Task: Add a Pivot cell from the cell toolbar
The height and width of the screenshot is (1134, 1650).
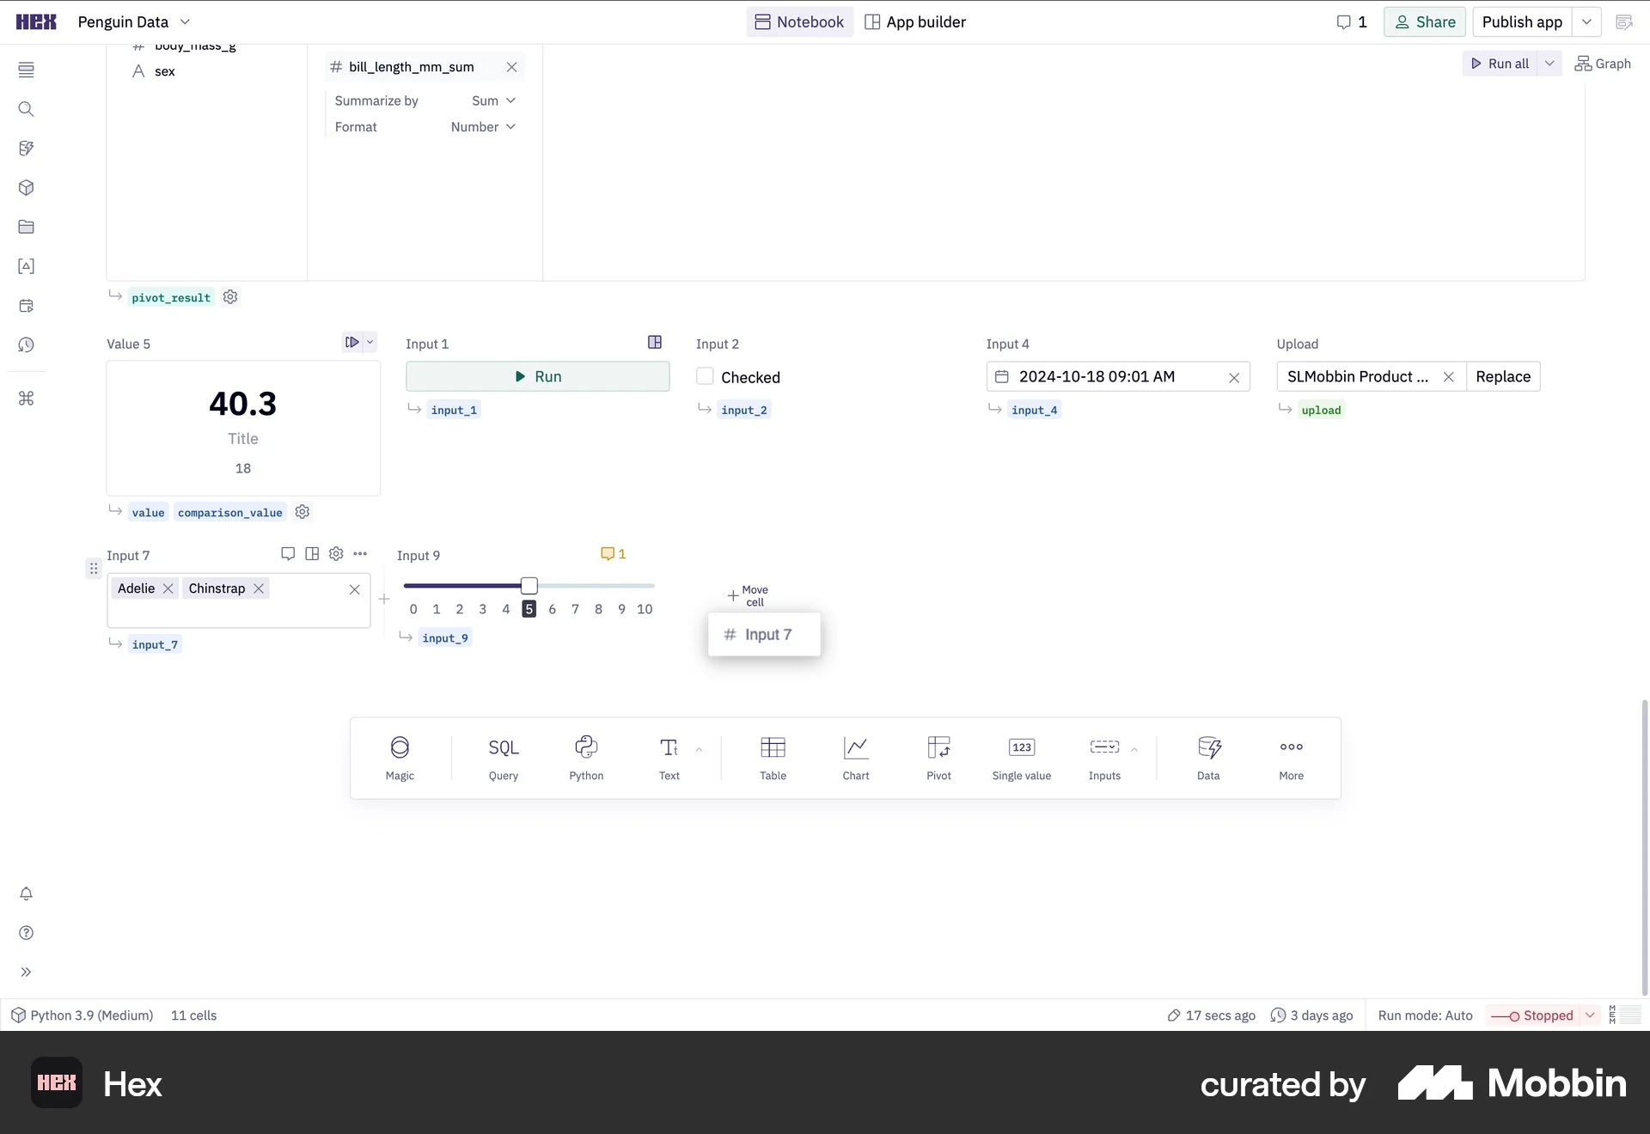Action: [x=938, y=758]
